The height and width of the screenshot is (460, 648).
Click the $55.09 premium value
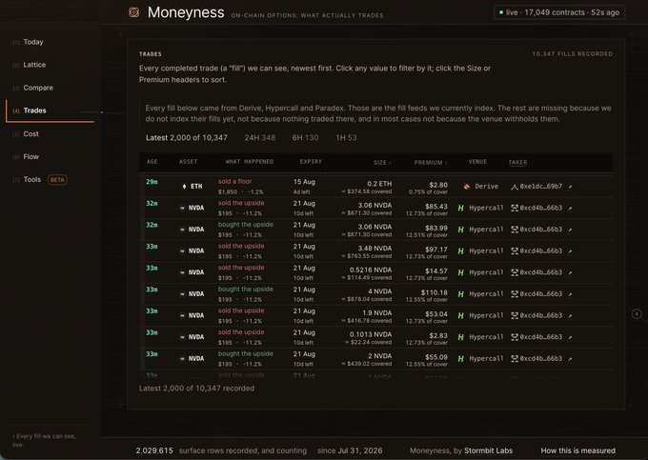click(x=436, y=357)
